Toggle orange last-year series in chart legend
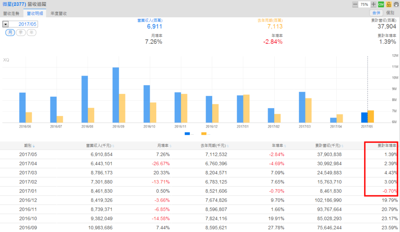The height and width of the screenshot is (232, 400). (205, 134)
